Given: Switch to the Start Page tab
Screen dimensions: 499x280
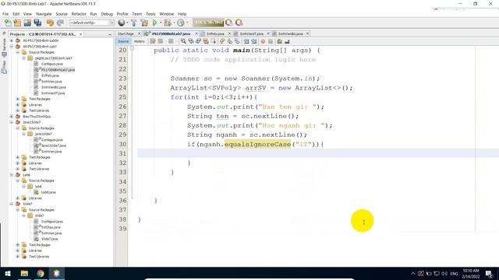Looking at the screenshot, I should (x=126, y=33).
